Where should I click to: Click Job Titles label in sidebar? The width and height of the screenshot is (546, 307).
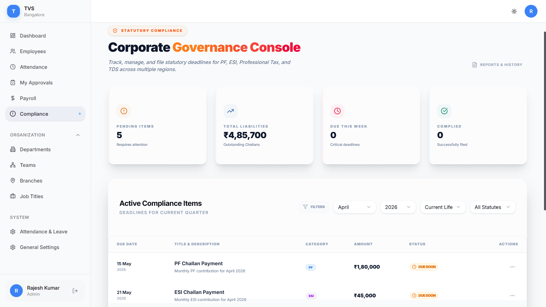click(32, 196)
